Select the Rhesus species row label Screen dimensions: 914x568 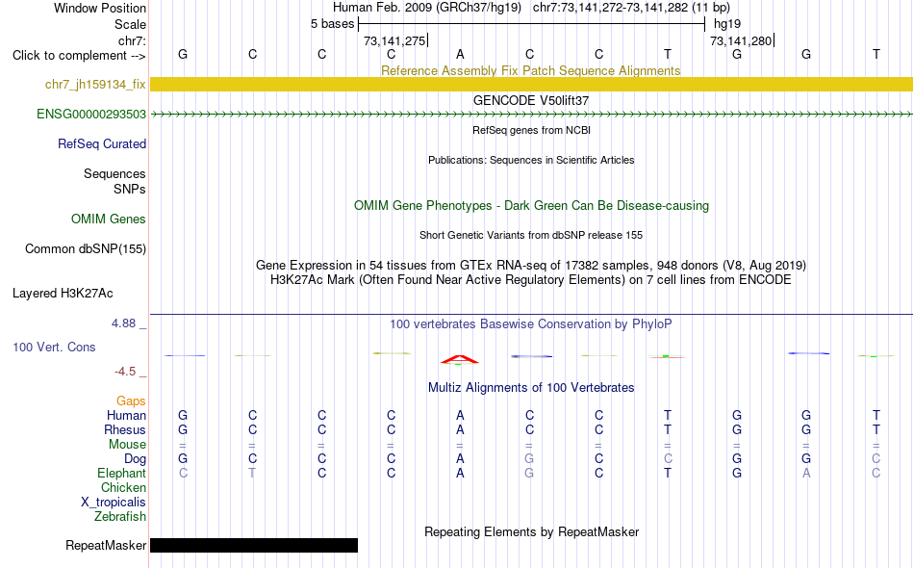pyautogui.click(x=125, y=429)
